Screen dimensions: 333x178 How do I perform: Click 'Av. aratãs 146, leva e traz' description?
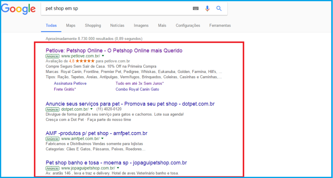click(x=112, y=173)
